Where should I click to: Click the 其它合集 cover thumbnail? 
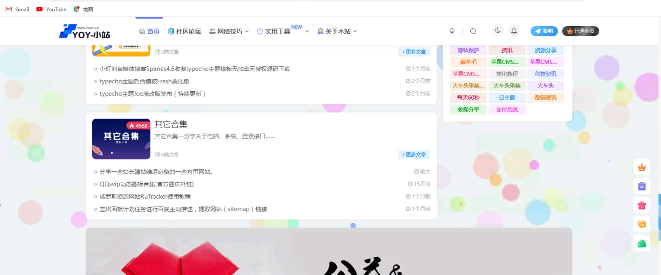121,139
